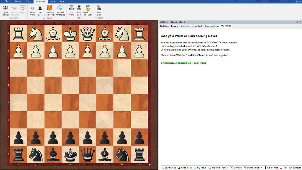Screen dimensions: 302x170
Task: Toggle Important For Me marker
Action: 218,168
